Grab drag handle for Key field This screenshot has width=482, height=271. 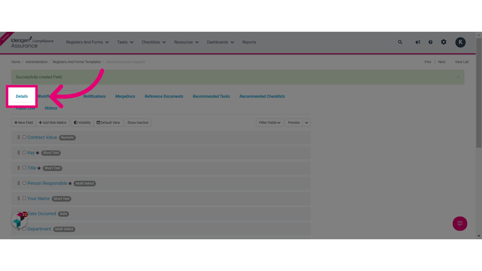point(19,153)
